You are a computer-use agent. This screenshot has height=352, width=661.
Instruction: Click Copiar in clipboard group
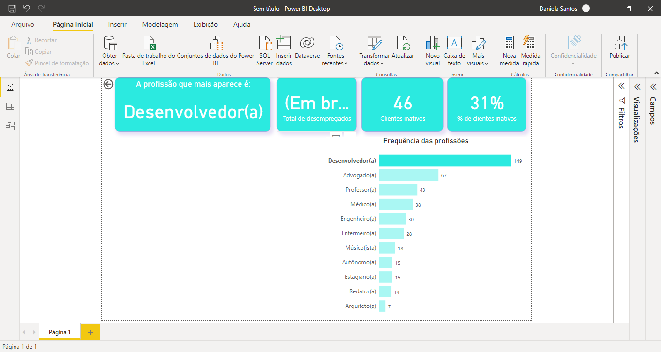[x=39, y=52]
